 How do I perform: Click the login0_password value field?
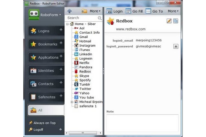click(148, 46)
